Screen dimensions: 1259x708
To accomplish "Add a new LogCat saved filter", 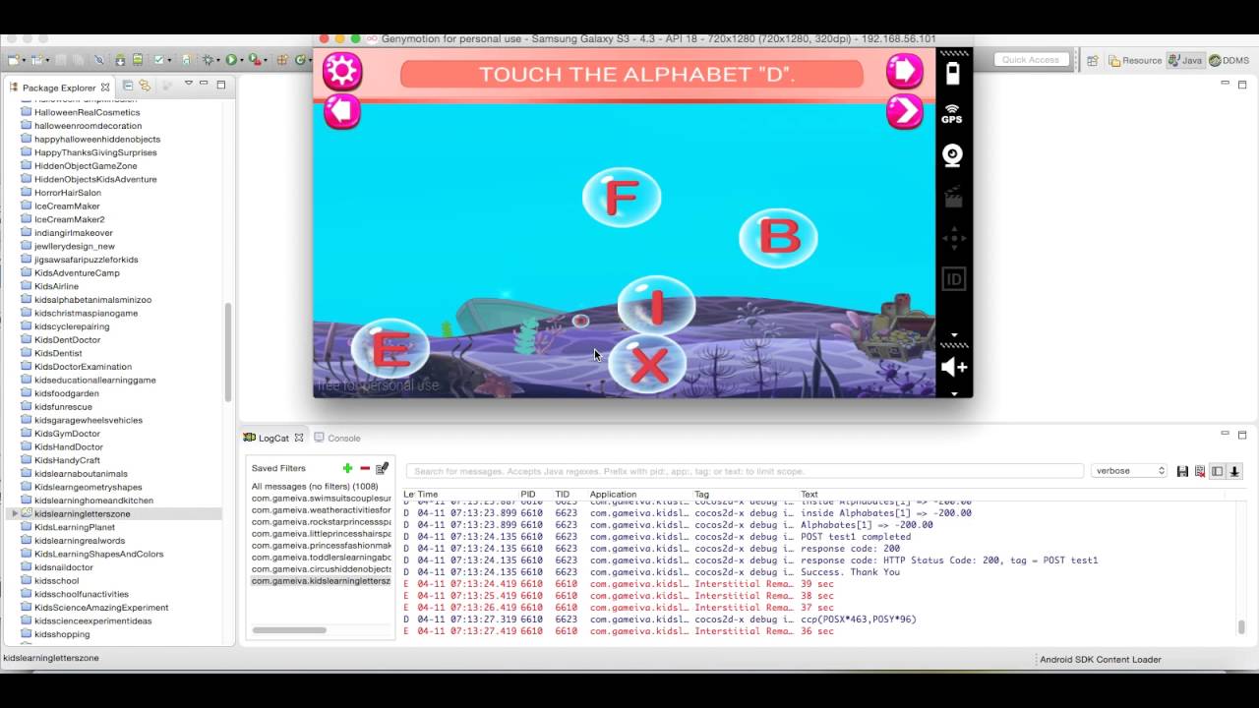I will (347, 468).
